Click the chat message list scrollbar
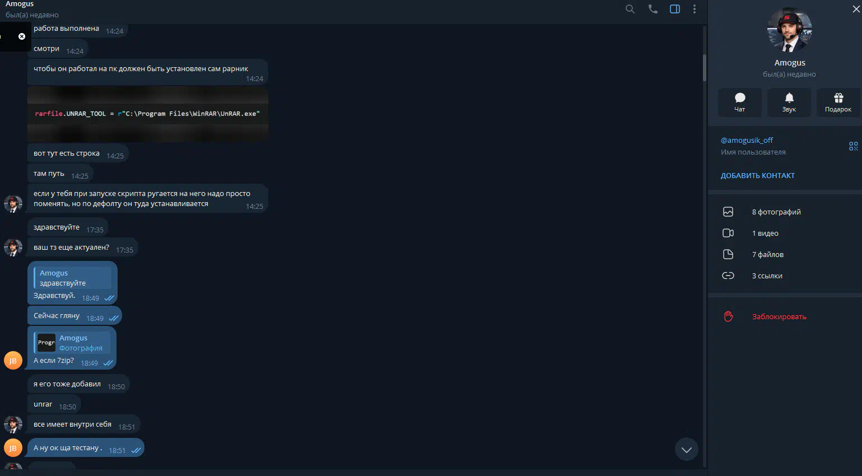The image size is (862, 476). [x=705, y=67]
